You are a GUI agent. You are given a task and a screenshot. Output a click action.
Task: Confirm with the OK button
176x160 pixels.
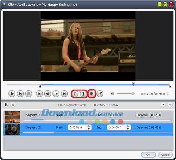tap(148, 155)
